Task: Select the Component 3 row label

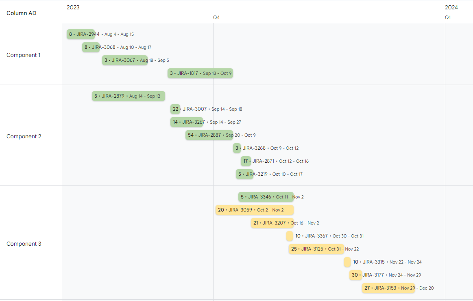Action: (24, 243)
